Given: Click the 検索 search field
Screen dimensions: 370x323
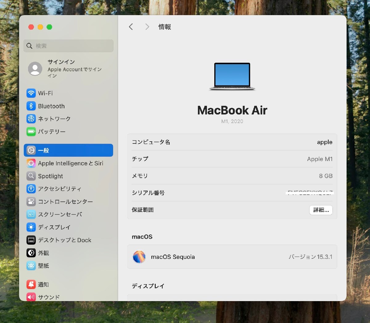Looking at the screenshot, I should pyautogui.click(x=68, y=46).
